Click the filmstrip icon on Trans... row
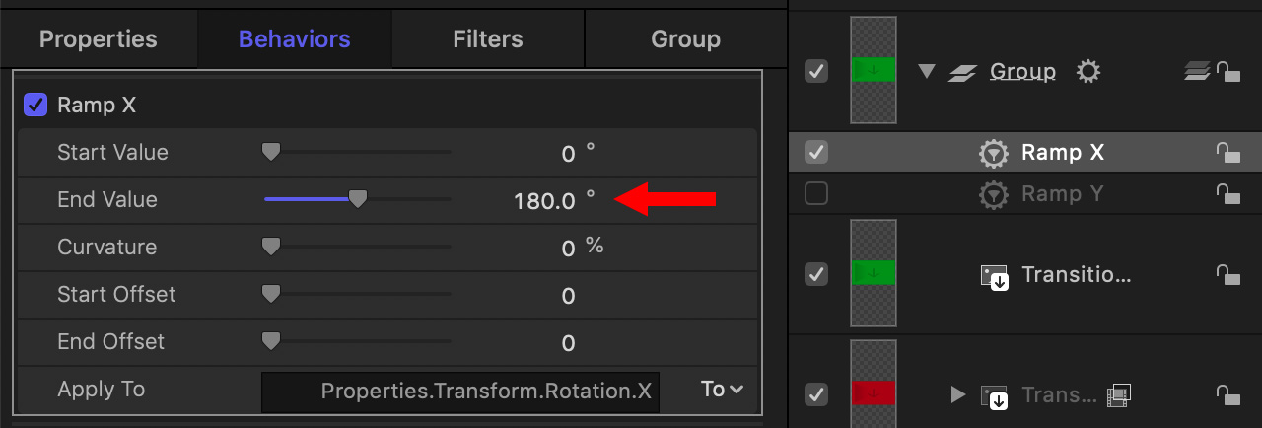The width and height of the screenshot is (1262, 428). [x=1119, y=395]
